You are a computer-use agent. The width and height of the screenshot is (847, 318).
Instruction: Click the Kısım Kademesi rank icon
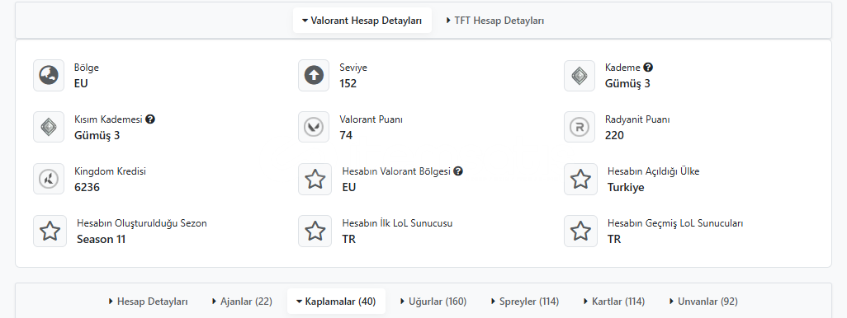tap(49, 127)
